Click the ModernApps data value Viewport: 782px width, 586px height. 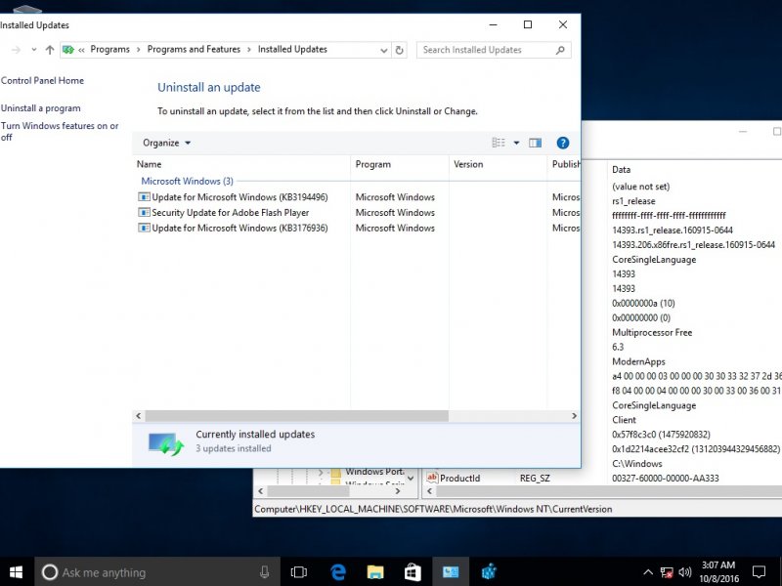[x=638, y=361]
